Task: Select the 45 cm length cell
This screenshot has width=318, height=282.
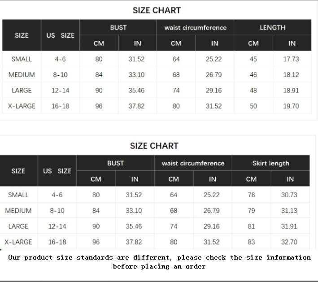Action: click(253, 59)
